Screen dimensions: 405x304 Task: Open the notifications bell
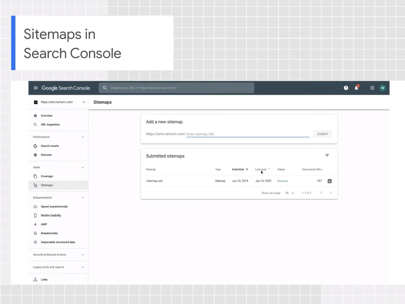pyautogui.click(x=356, y=87)
